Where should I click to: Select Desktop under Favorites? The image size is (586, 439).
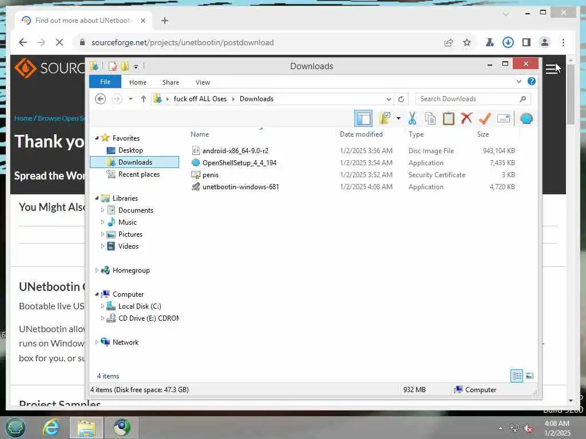click(130, 150)
